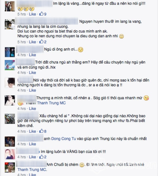This screenshot has width=158, height=176.
Task: Click the thumbs-up icon showing 9 likes
Action: tap(41, 14)
